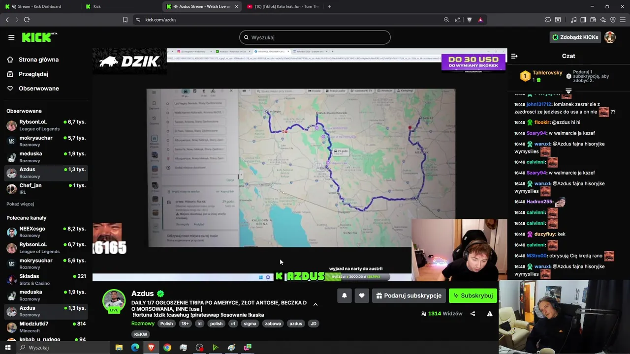Image resolution: width=630 pixels, height=354 pixels.
Task: Report the stream via warning triangle icon
Action: (x=490, y=314)
